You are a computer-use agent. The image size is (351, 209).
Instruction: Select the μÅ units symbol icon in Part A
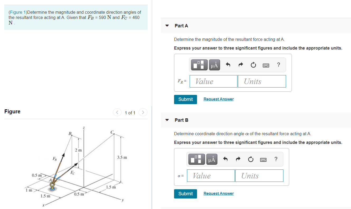click(x=214, y=65)
